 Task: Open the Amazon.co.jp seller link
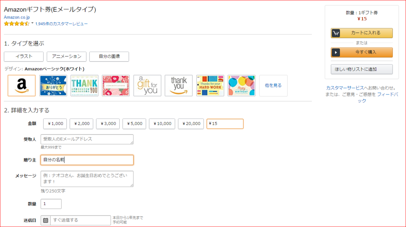pos(17,17)
